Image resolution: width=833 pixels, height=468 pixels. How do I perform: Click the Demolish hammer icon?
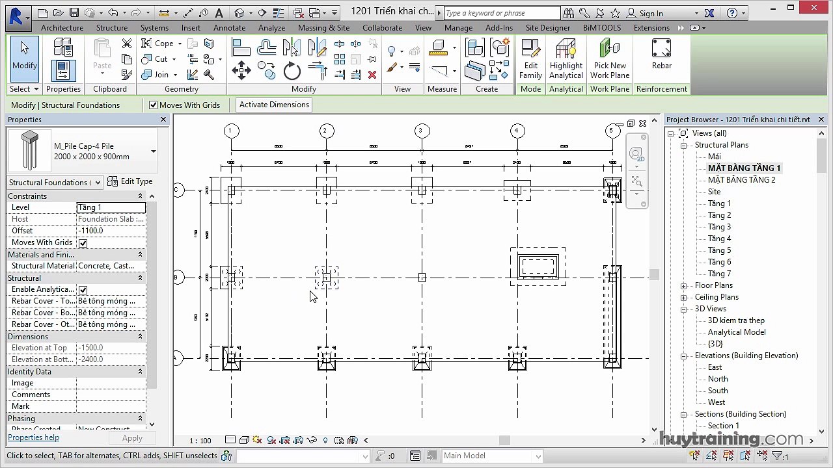209,75
